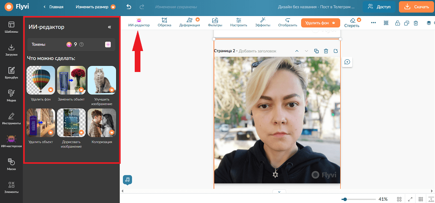Go back to Главная
Viewport: 435px width, 203px height.
54,7
